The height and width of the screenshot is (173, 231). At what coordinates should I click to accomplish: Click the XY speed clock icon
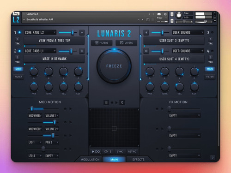(106, 152)
